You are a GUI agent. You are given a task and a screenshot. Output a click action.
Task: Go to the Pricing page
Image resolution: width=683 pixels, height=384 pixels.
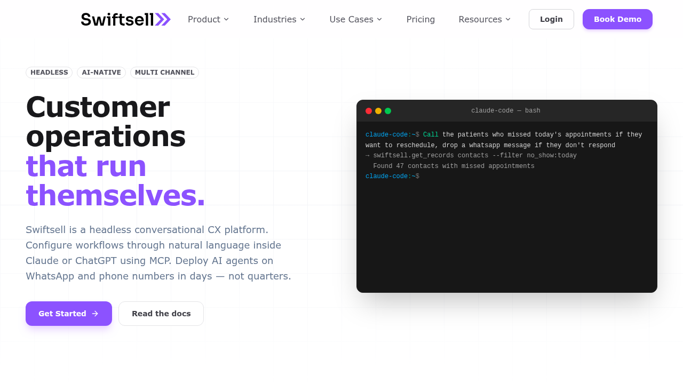click(420, 19)
